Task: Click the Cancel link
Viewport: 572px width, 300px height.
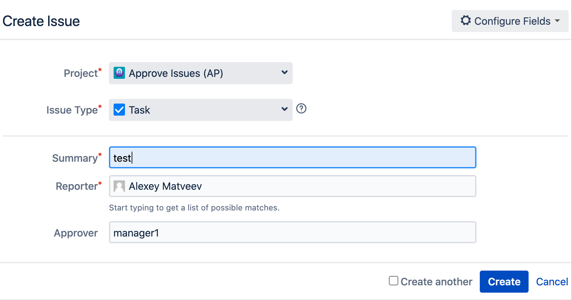Action: pos(552,282)
